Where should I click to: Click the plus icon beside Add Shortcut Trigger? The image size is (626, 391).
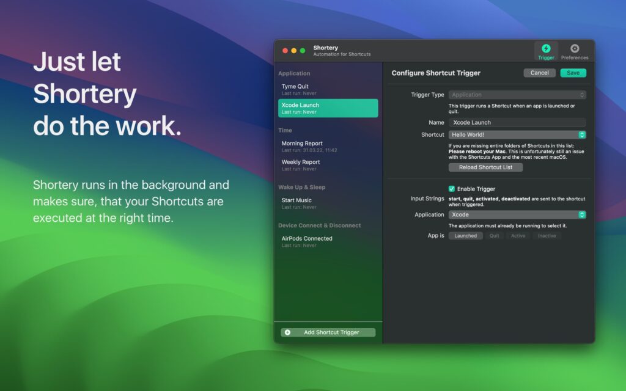click(x=287, y=332)
